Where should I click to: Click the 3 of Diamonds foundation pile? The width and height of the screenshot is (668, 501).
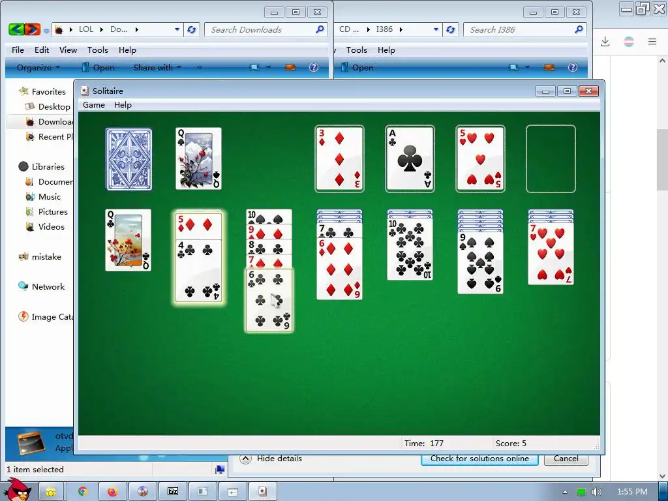(339, 159)
